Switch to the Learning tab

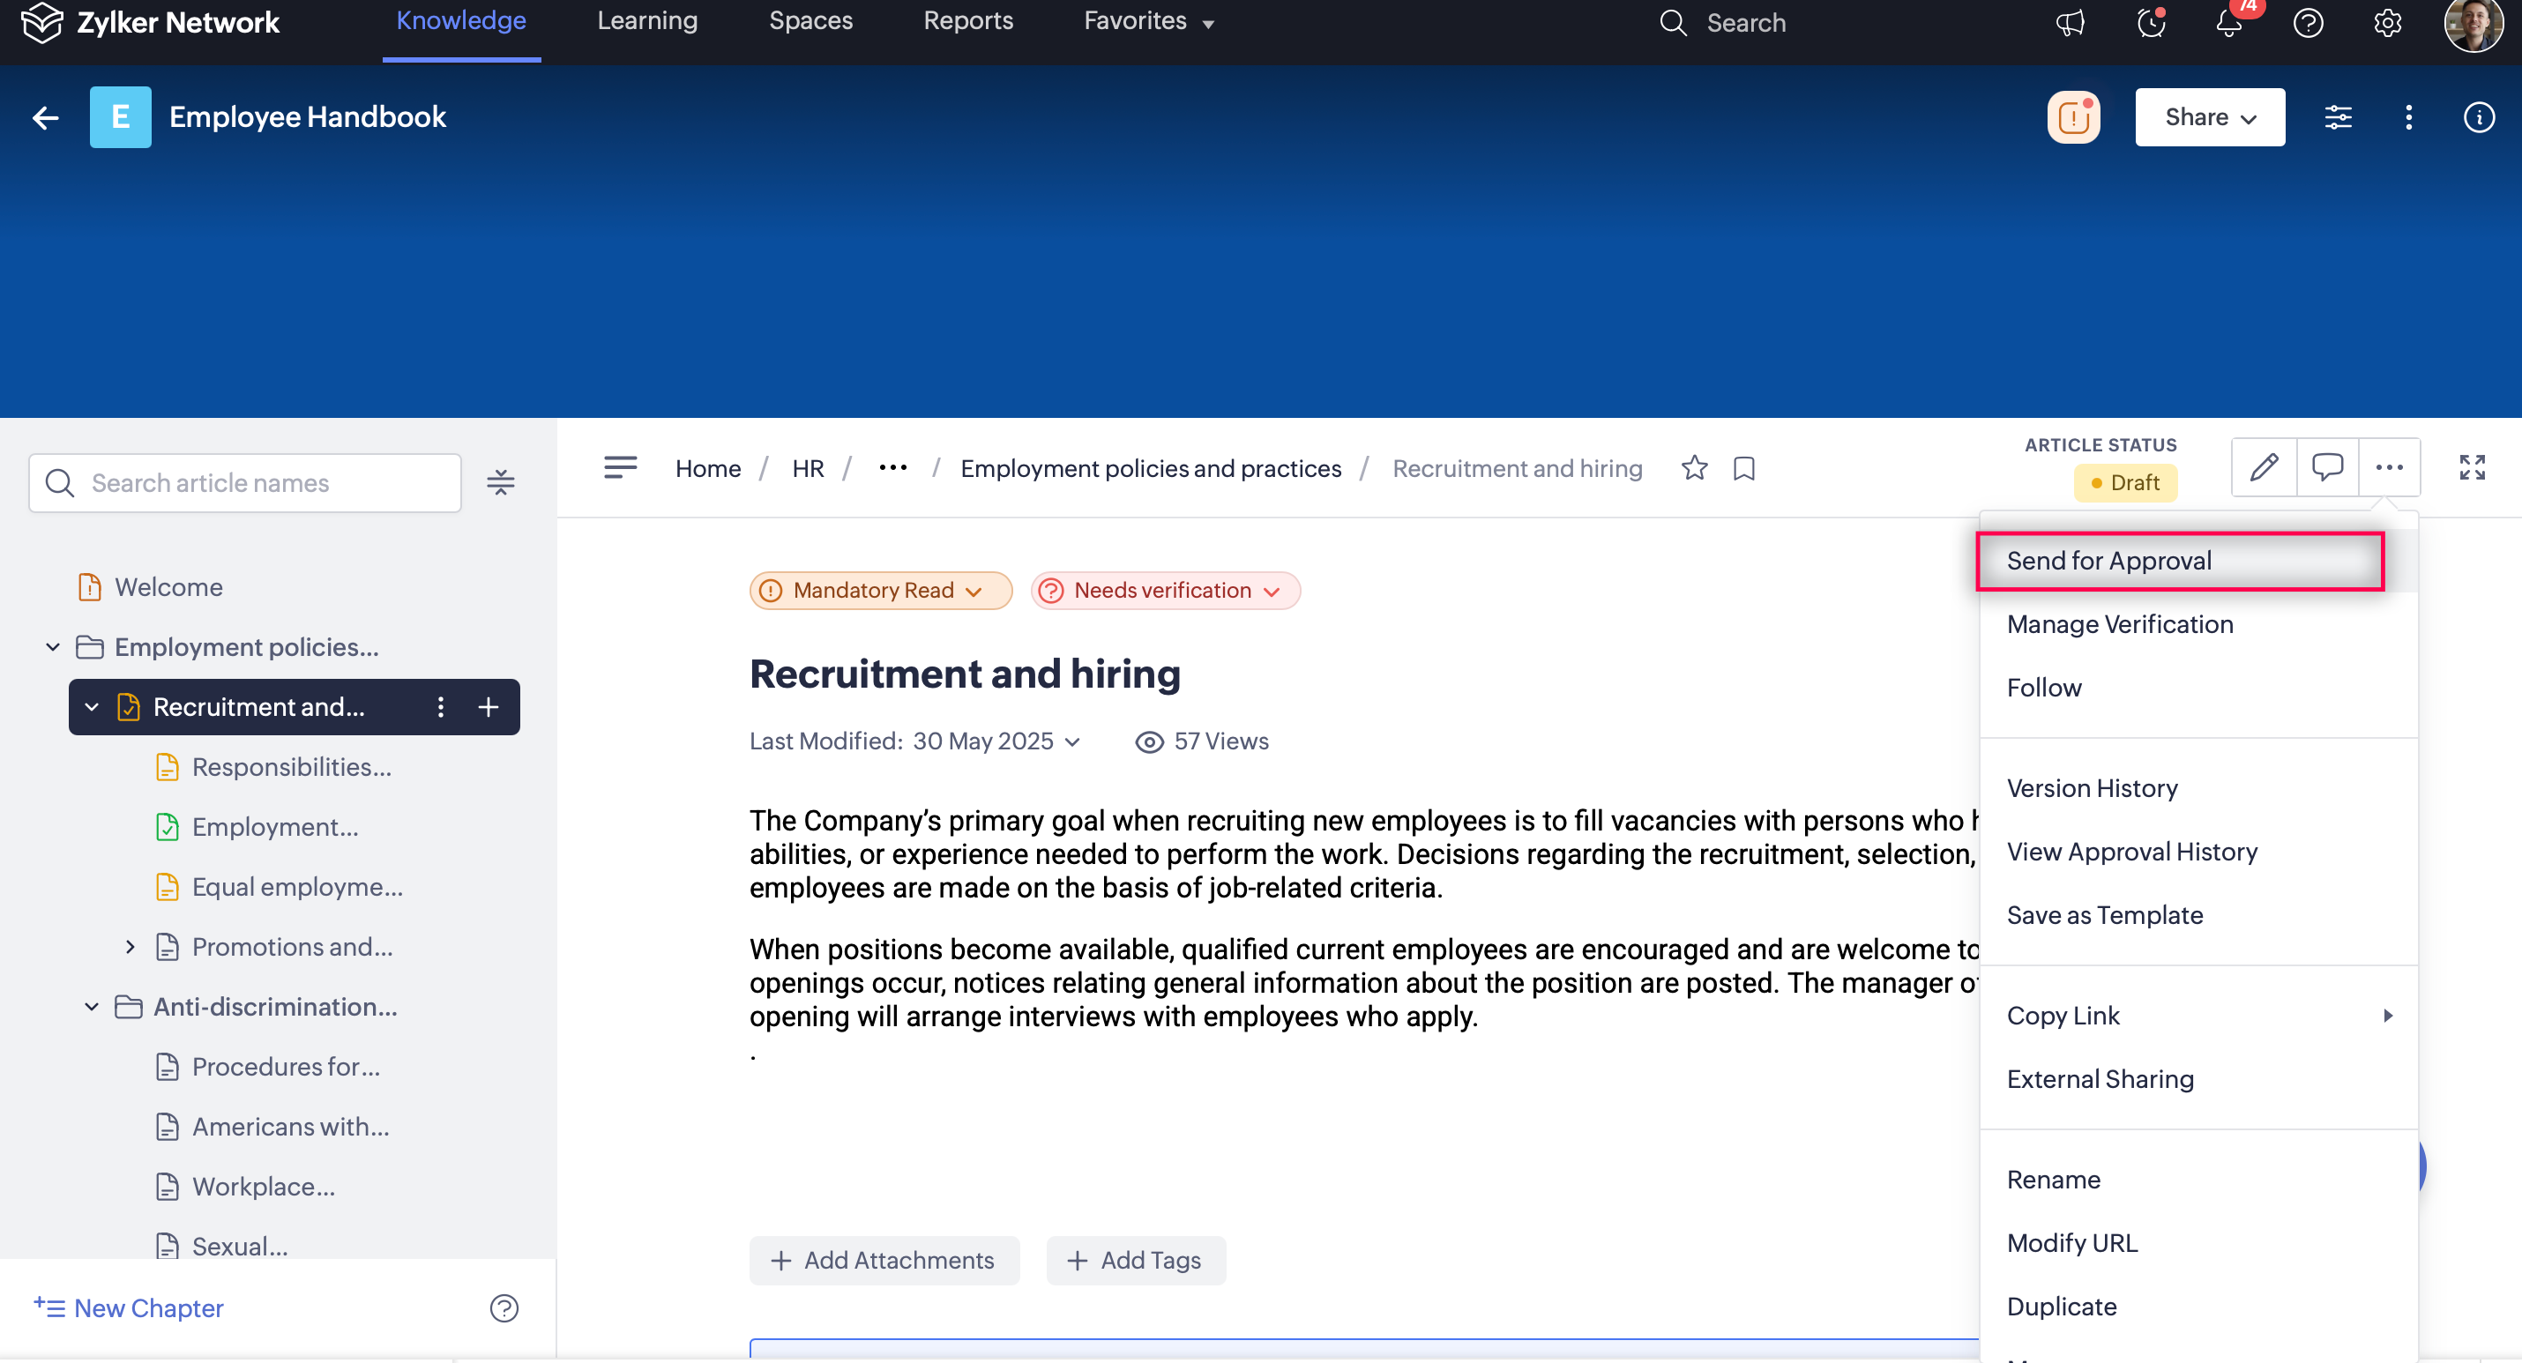coord(646,21)
